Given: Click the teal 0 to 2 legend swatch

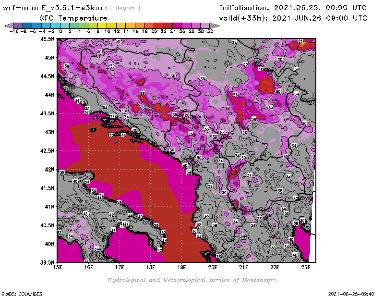Looking at the screenshot, I should click(65, 25).
